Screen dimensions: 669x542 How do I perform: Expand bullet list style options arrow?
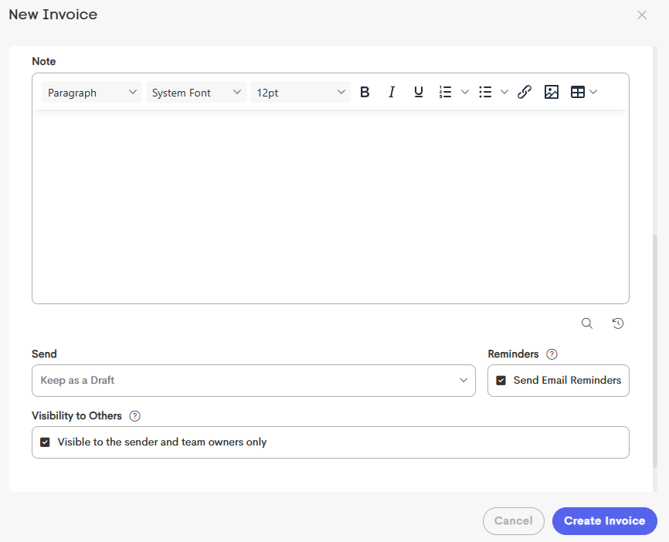(504, 92)
